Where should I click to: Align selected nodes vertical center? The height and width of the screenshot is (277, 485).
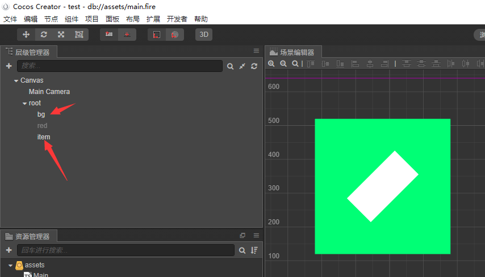[325, 63]
